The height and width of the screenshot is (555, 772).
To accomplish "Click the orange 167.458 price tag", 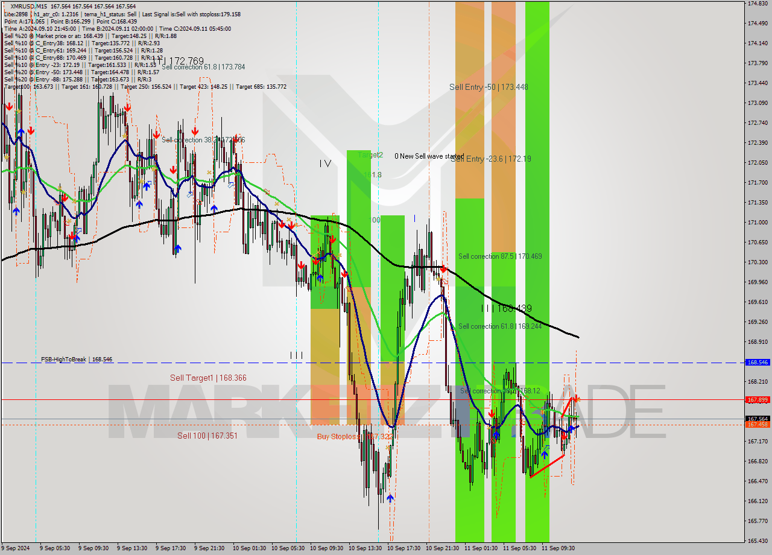I will pyautogui.click(x=758, y=425).
